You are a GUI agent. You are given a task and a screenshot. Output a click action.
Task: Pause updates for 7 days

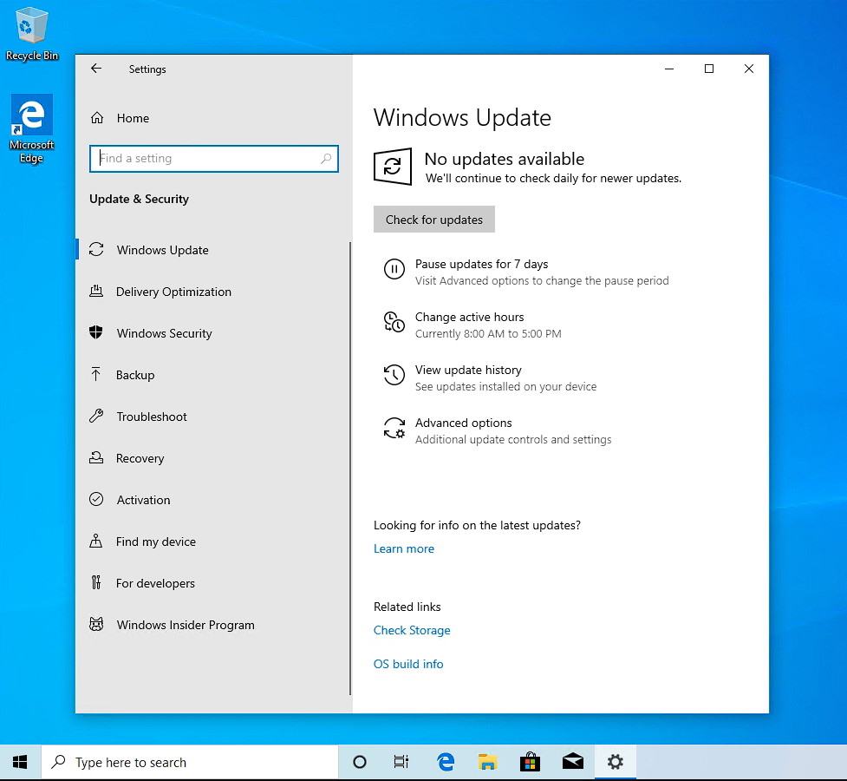[481, 265]
